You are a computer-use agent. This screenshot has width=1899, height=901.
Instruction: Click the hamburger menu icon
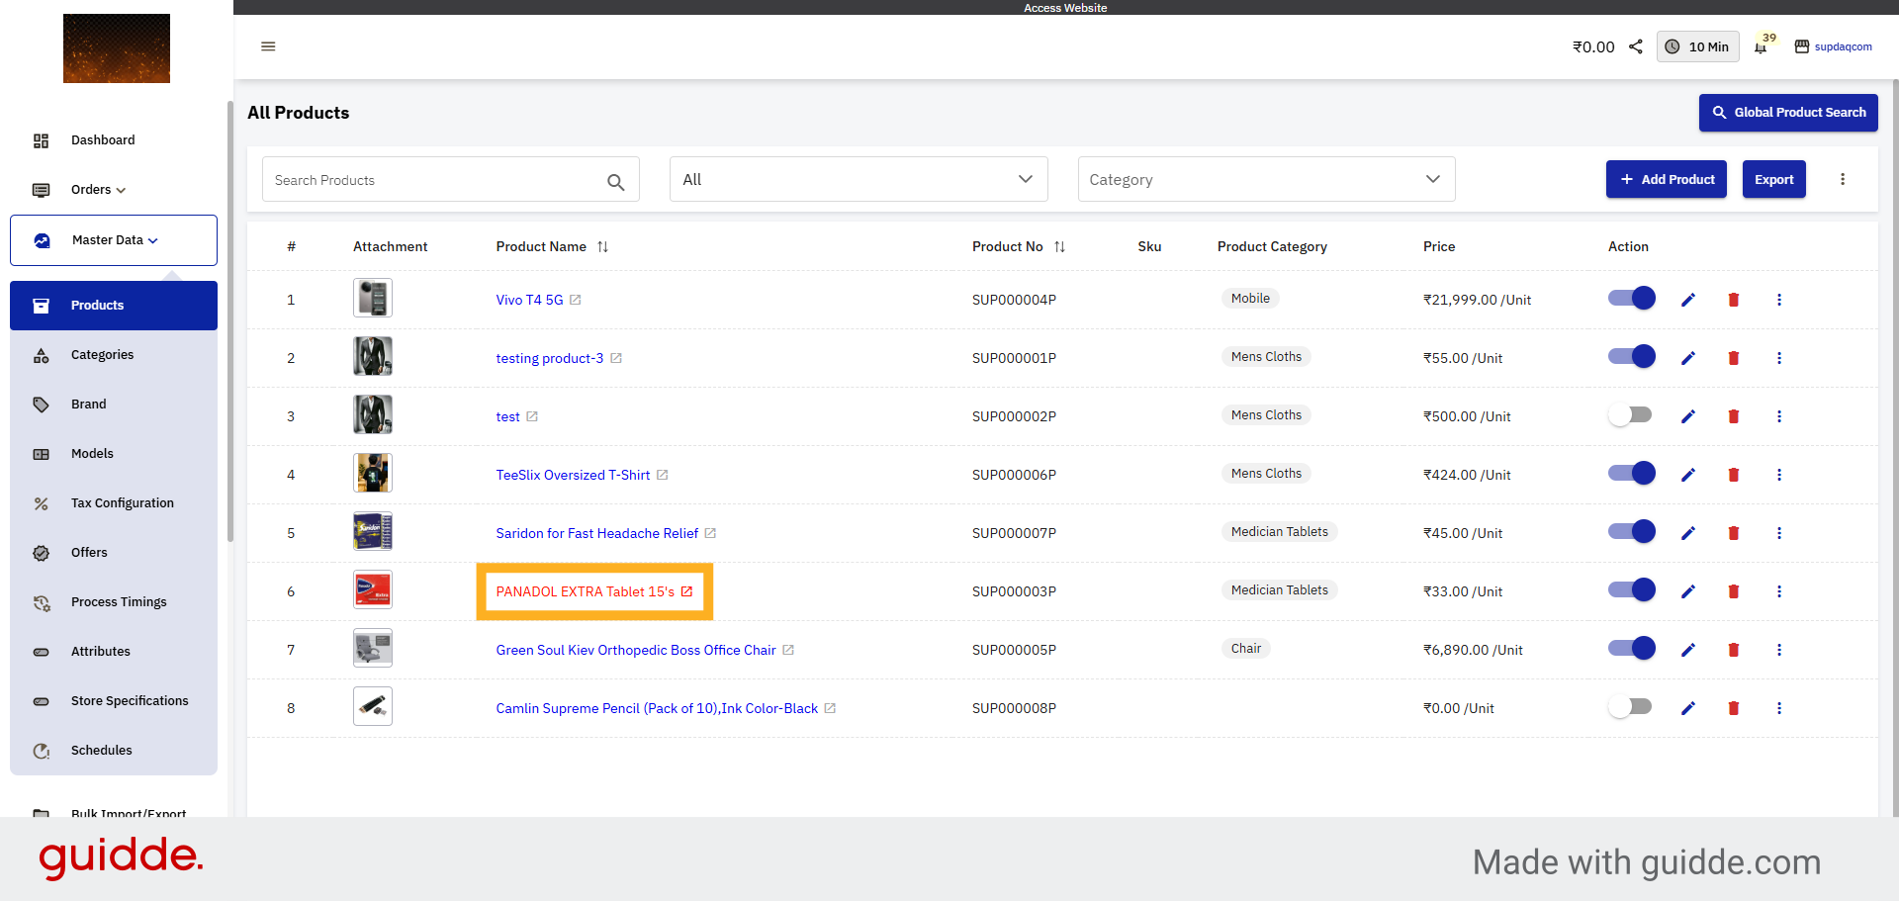tap(268, 46)
